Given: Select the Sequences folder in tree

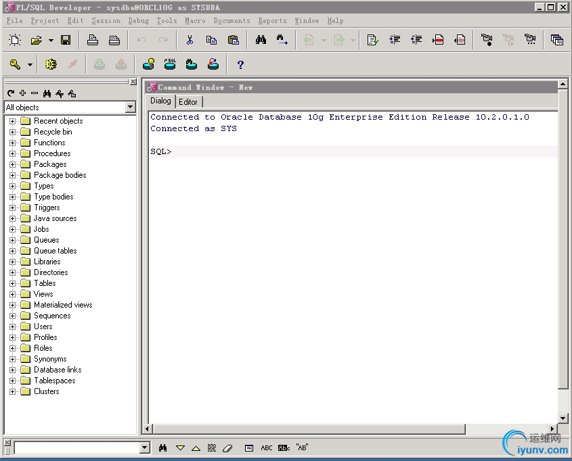Looking at the screenshot, I should click(52, 316).
